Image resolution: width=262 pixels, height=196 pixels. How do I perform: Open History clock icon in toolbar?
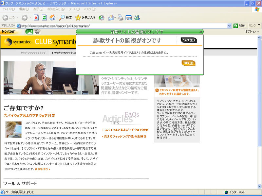click(x=101, y=18)
